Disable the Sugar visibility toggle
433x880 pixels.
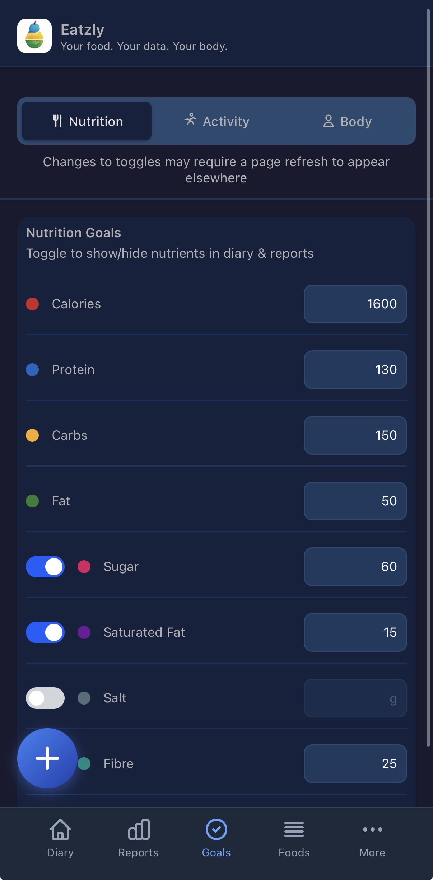click(x=45, y=567)
